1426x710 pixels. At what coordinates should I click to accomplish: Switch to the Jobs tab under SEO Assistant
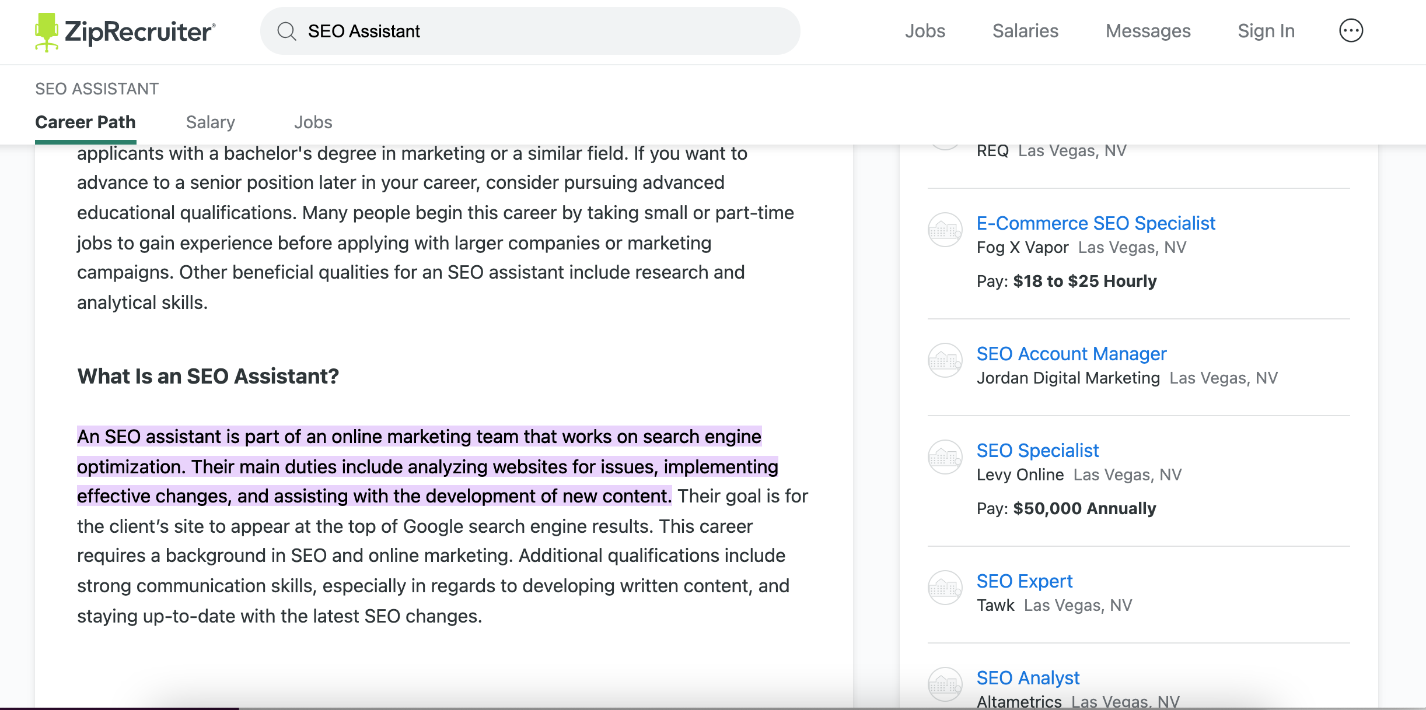tap(313, 122)
